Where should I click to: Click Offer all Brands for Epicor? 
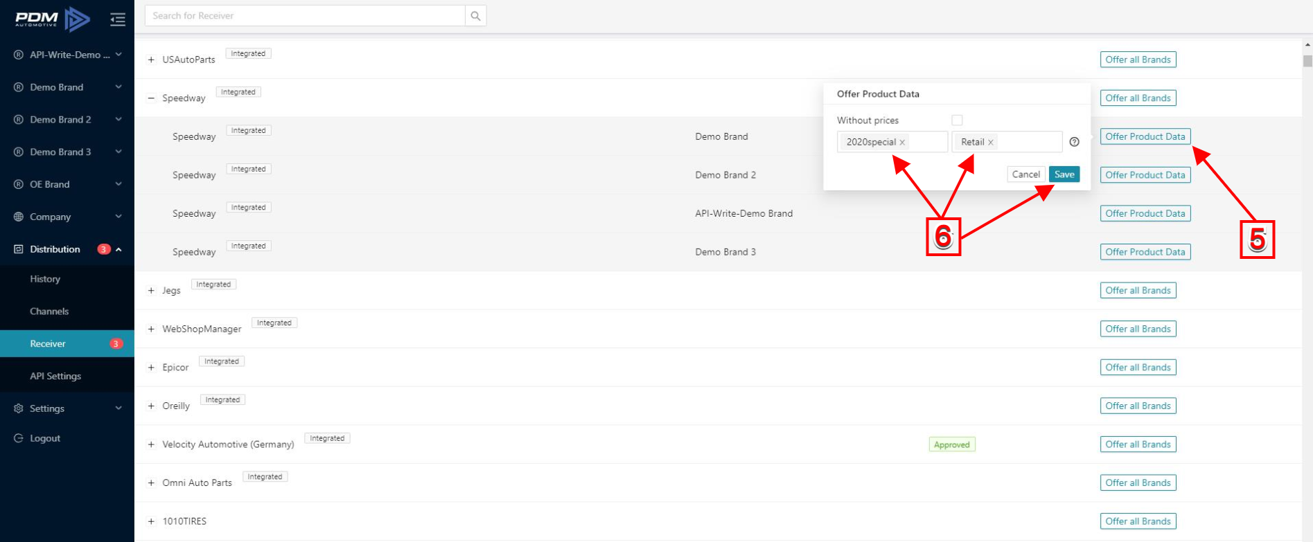[x=1138, y=368]
